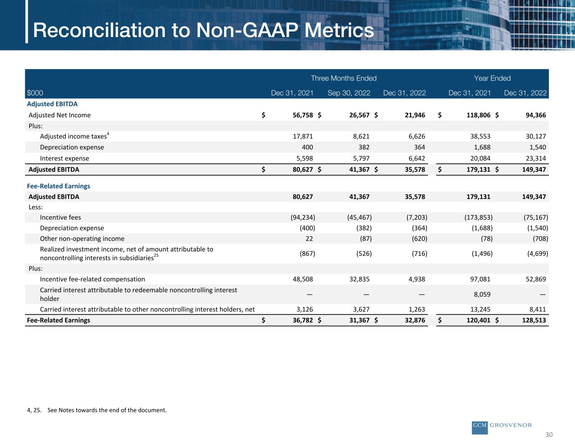575x444 pixels.
Task: Click footnote 4 on Adjusted income taxes
Action: pos(108,134)
